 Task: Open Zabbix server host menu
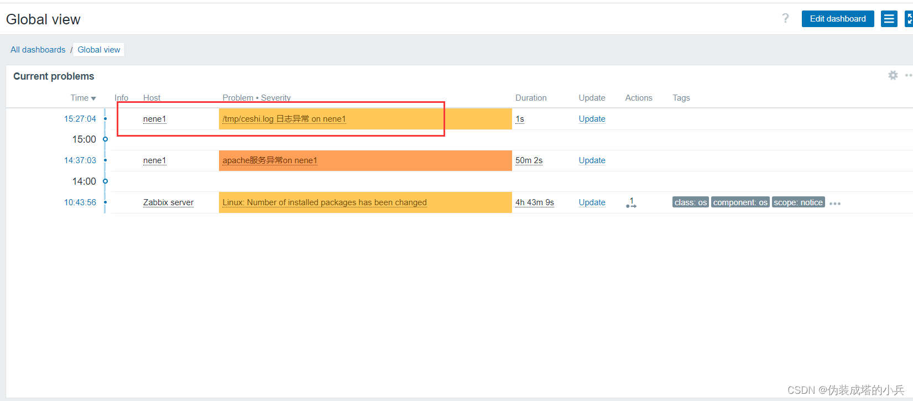point(168,202)
